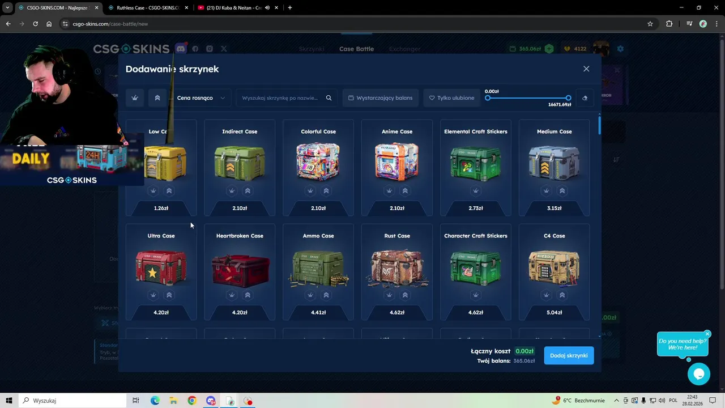Open the Windows notification center icon
This screenshot has height=408, width=725.
pos(714,401)
